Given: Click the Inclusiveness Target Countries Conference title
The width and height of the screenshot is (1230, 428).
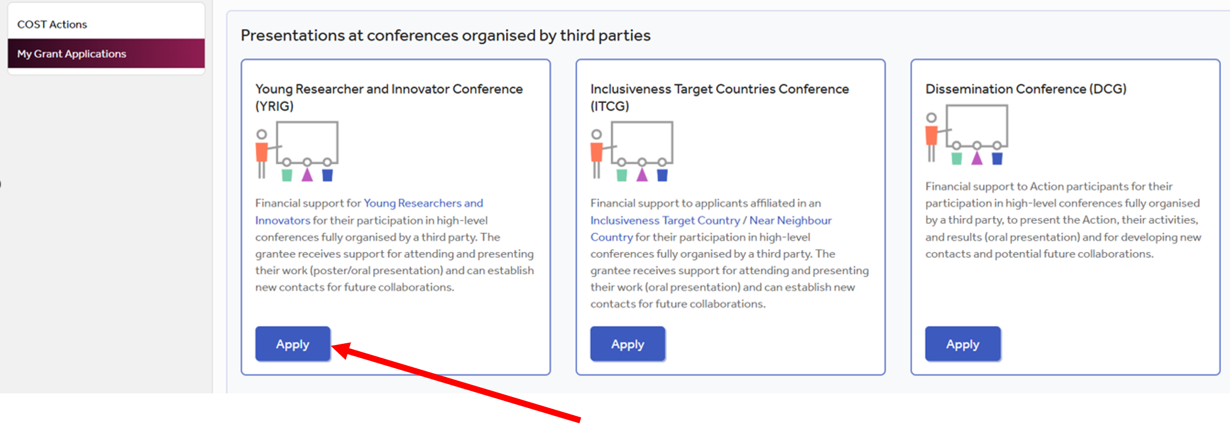Looking at the screenshot, I should (720, 97).
